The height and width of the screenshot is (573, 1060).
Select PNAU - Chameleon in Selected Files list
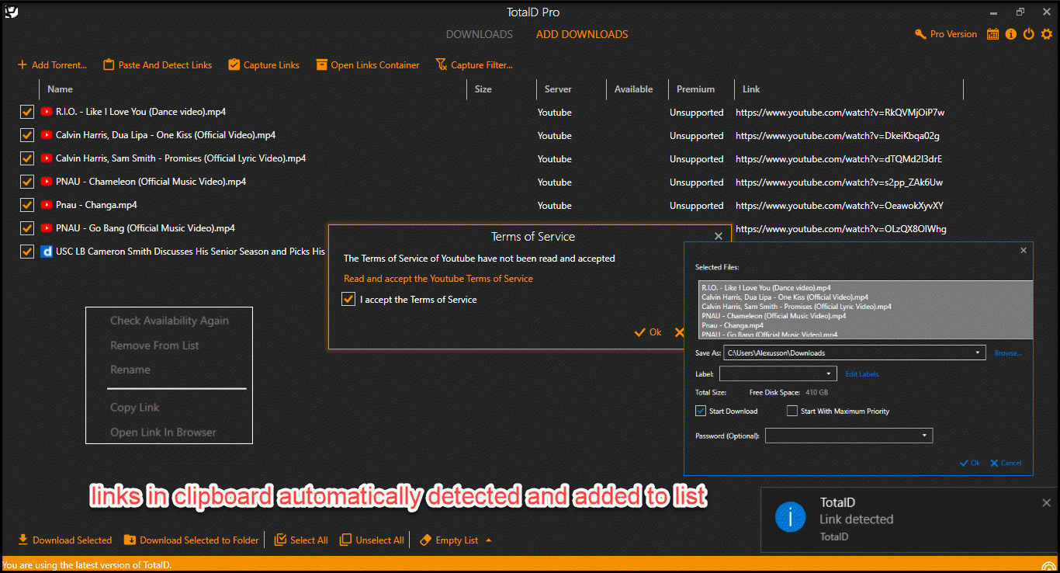click(x=774, y=316)
